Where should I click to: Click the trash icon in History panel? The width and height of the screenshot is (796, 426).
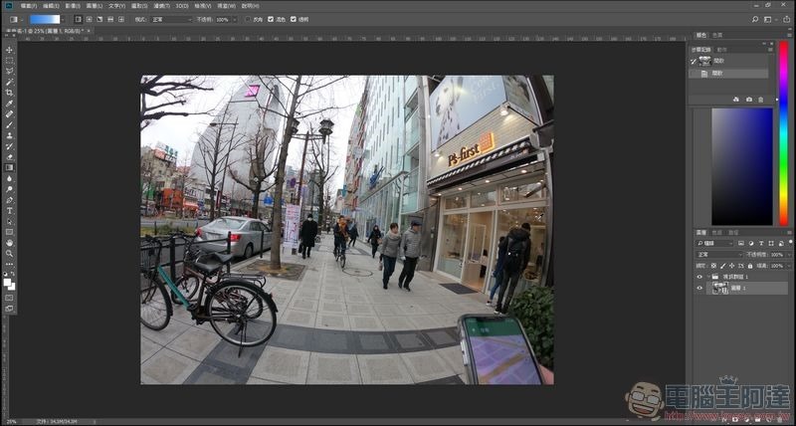(761, 100)
